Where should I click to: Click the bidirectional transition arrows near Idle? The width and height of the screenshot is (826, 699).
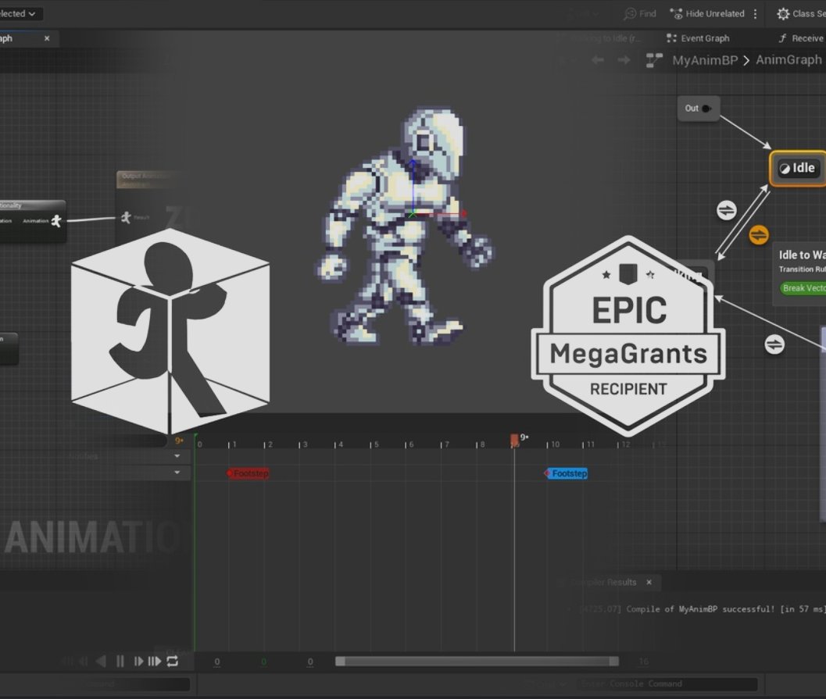coord(726,210)
